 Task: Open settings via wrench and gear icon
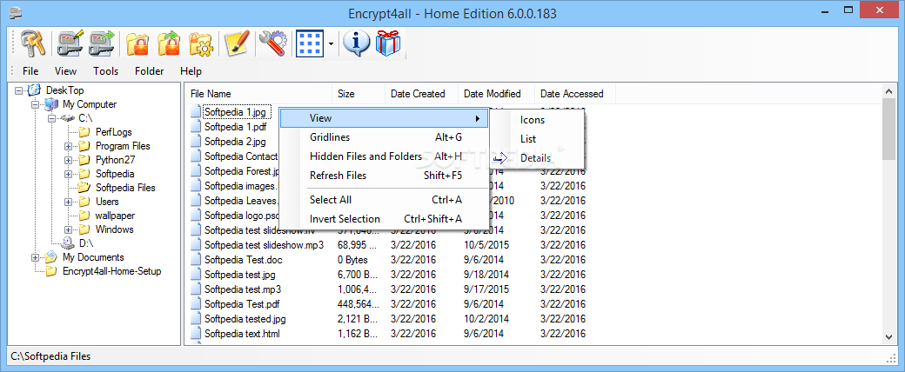pyautogui.click(x=272, y=43)
